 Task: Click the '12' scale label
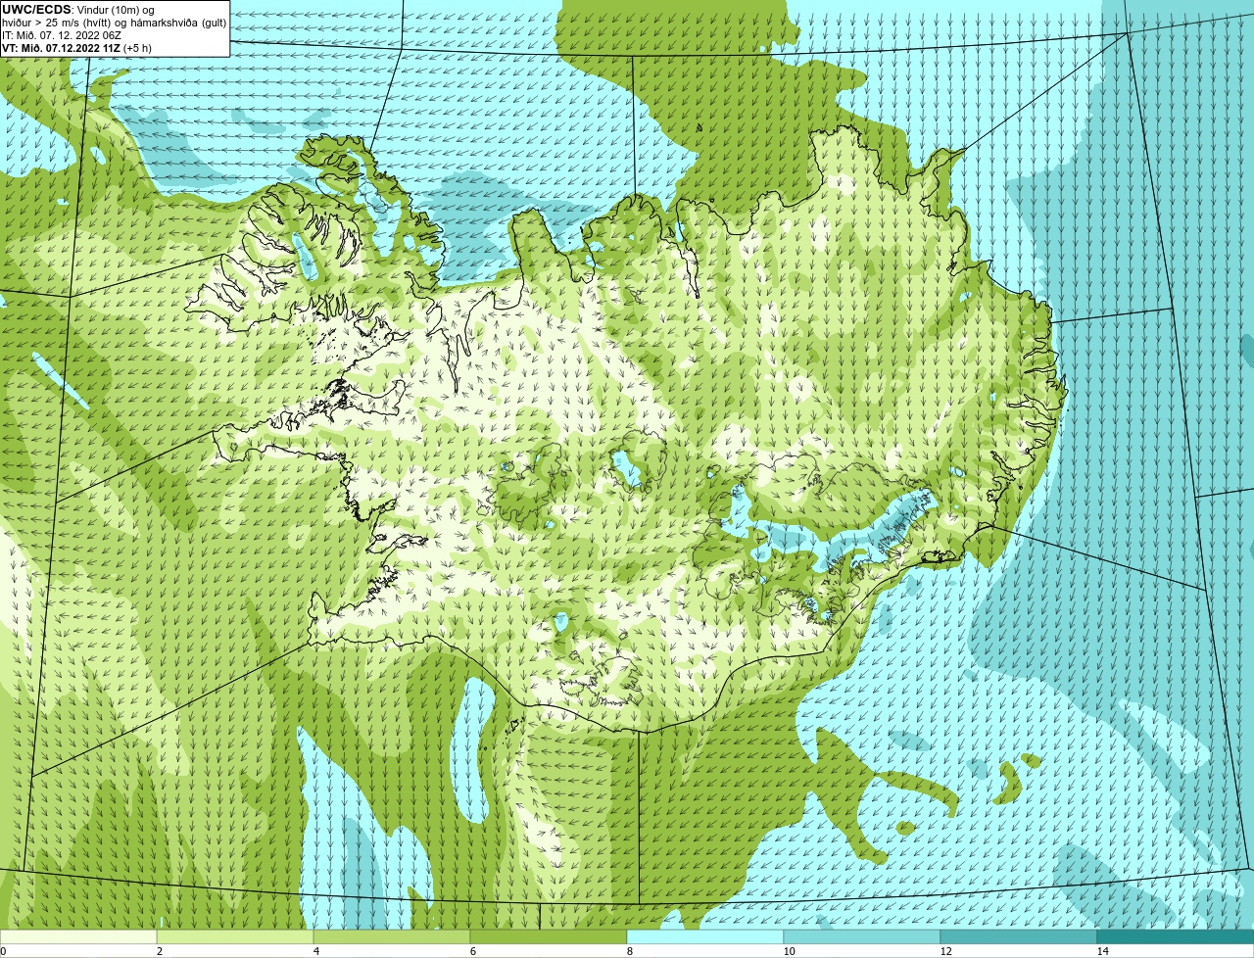coord(945,951)
